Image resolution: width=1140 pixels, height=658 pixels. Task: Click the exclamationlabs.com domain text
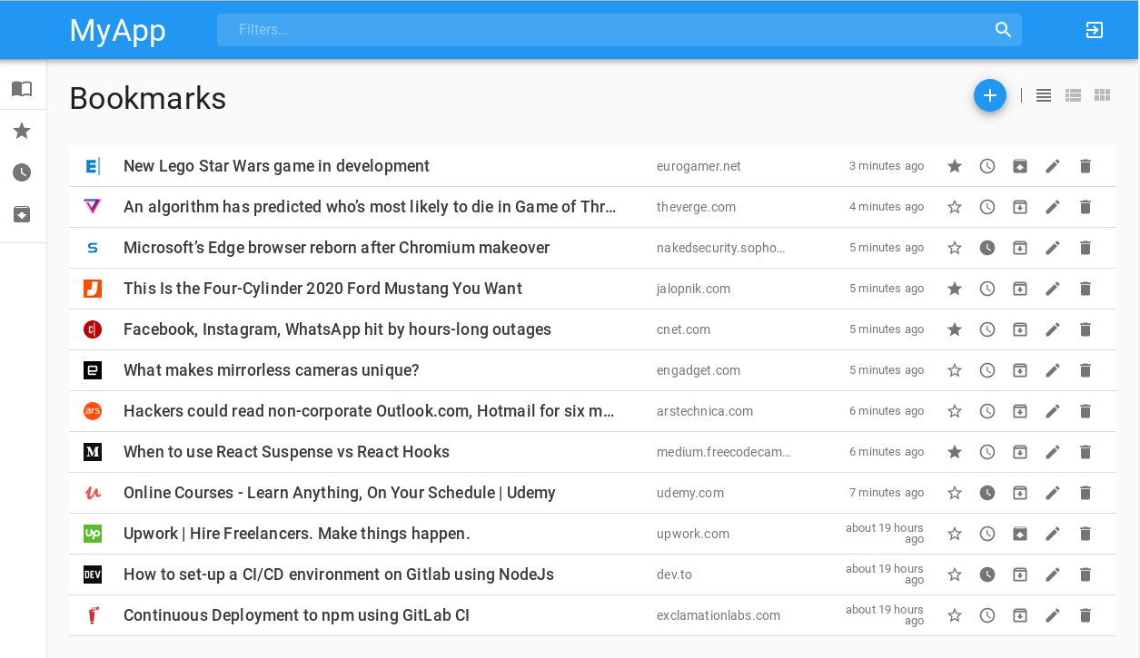pos(719,615)
